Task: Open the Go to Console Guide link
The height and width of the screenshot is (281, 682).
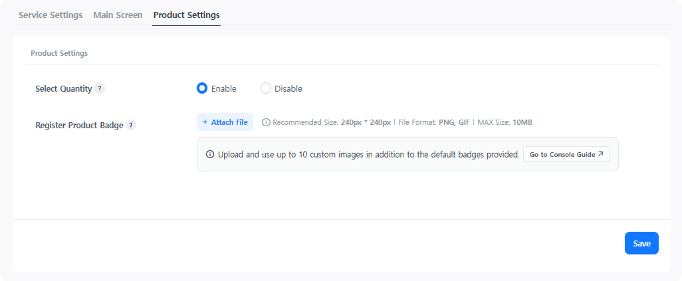Action: [566, 154]
